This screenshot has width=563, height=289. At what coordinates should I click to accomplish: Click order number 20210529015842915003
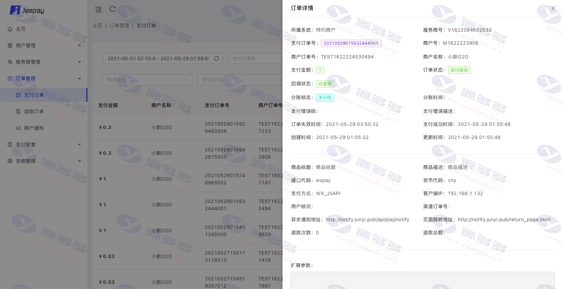[x=225, y=153]
